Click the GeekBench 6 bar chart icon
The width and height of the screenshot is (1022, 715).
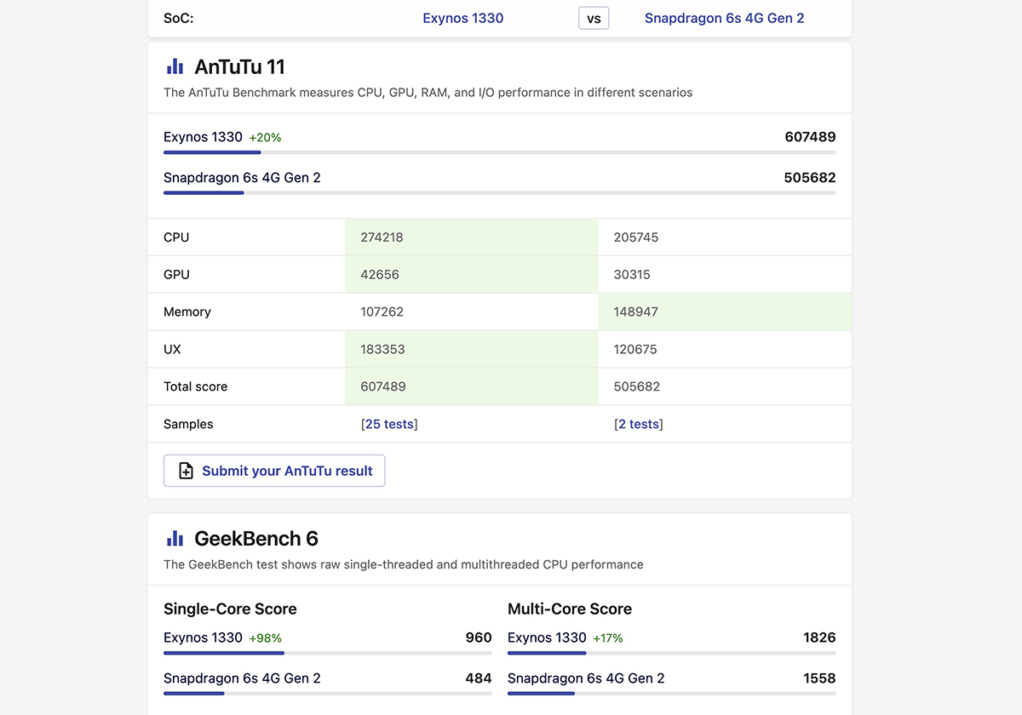[x=175, y=538]
